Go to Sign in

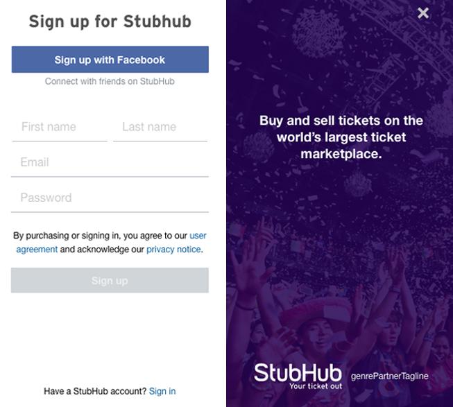[x=162, y=391]
